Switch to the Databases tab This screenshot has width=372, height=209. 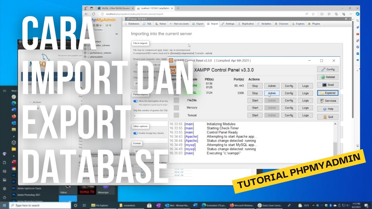point(132,24)
